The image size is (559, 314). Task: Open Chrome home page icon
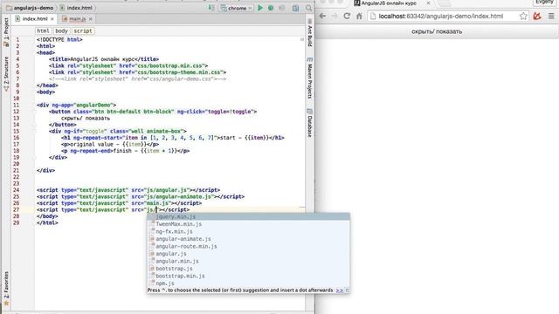pyautogui.click(x=359, y=16)
